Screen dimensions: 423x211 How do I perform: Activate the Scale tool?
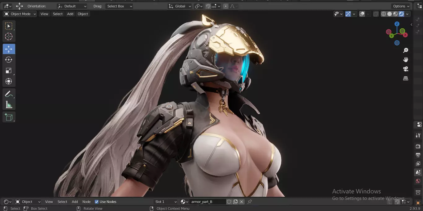point(9,70)
